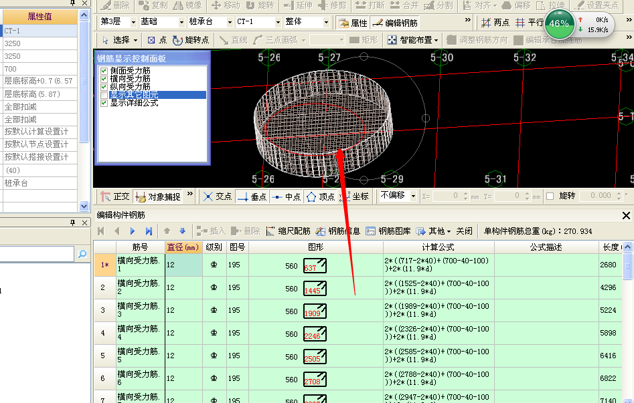
Task: Click the 分割 split tool
Action: point(439,5)
